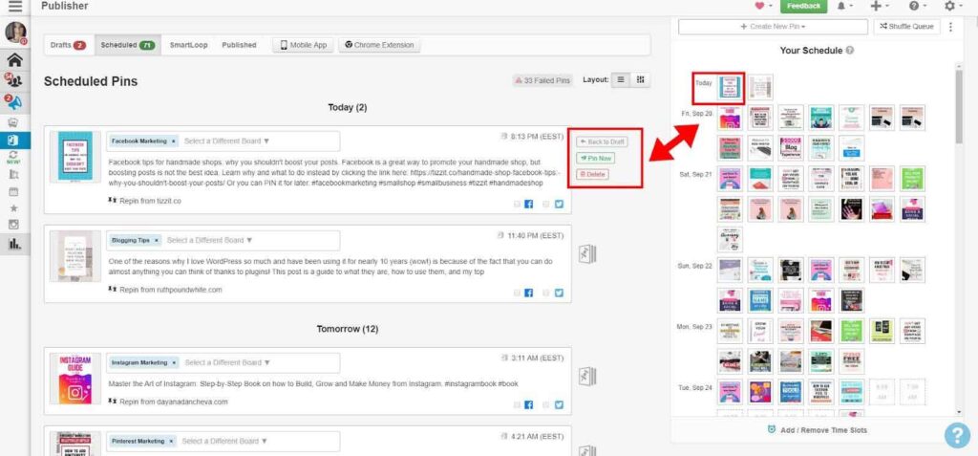Click the Your Schedule scrollbar

(958, 106)
